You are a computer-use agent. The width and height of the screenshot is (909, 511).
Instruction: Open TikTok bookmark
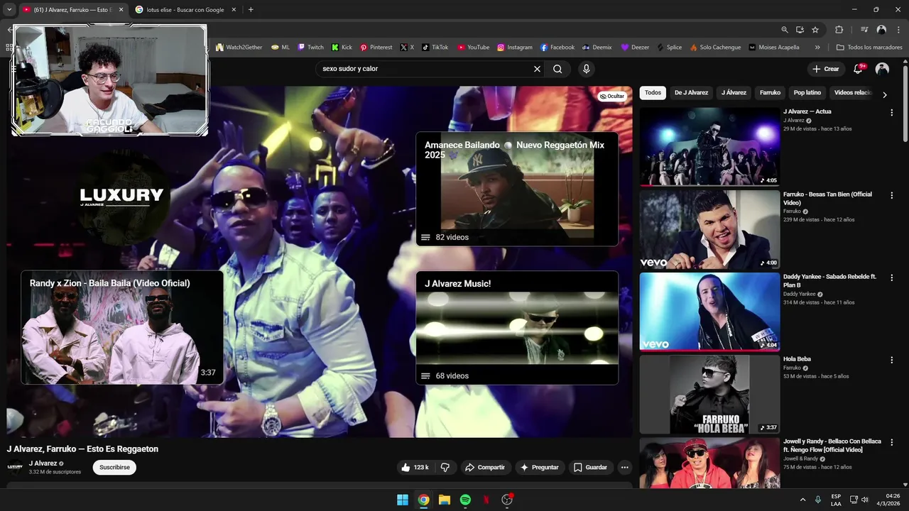point(435,47)
